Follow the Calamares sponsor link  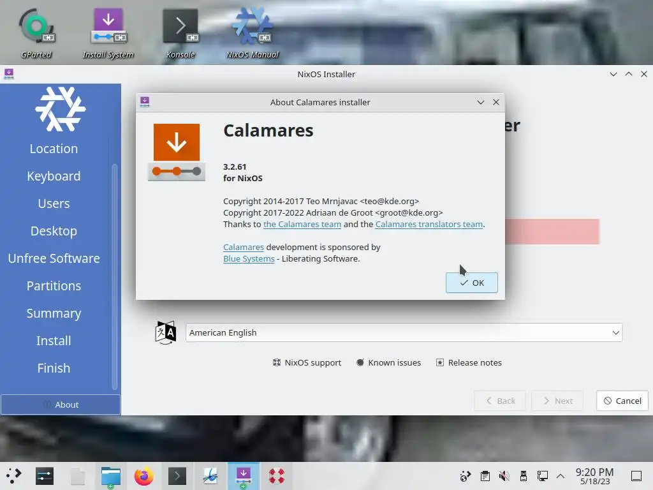[244, 247]
